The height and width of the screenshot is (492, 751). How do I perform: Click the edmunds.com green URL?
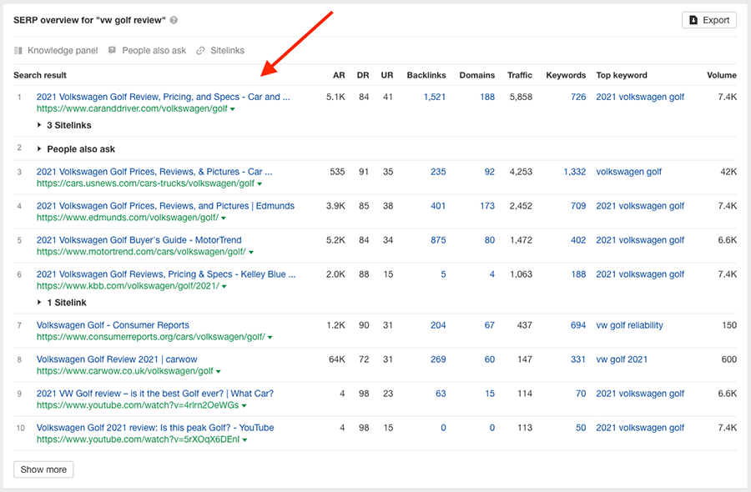click(x=128, y=218)
